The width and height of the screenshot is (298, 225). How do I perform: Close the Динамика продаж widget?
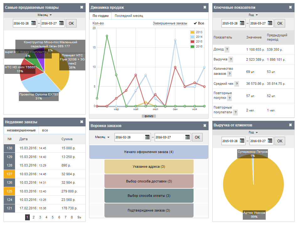point(205,7)
